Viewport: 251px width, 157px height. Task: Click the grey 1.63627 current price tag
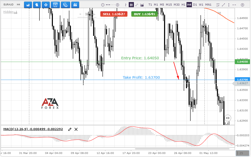point(242,83)
